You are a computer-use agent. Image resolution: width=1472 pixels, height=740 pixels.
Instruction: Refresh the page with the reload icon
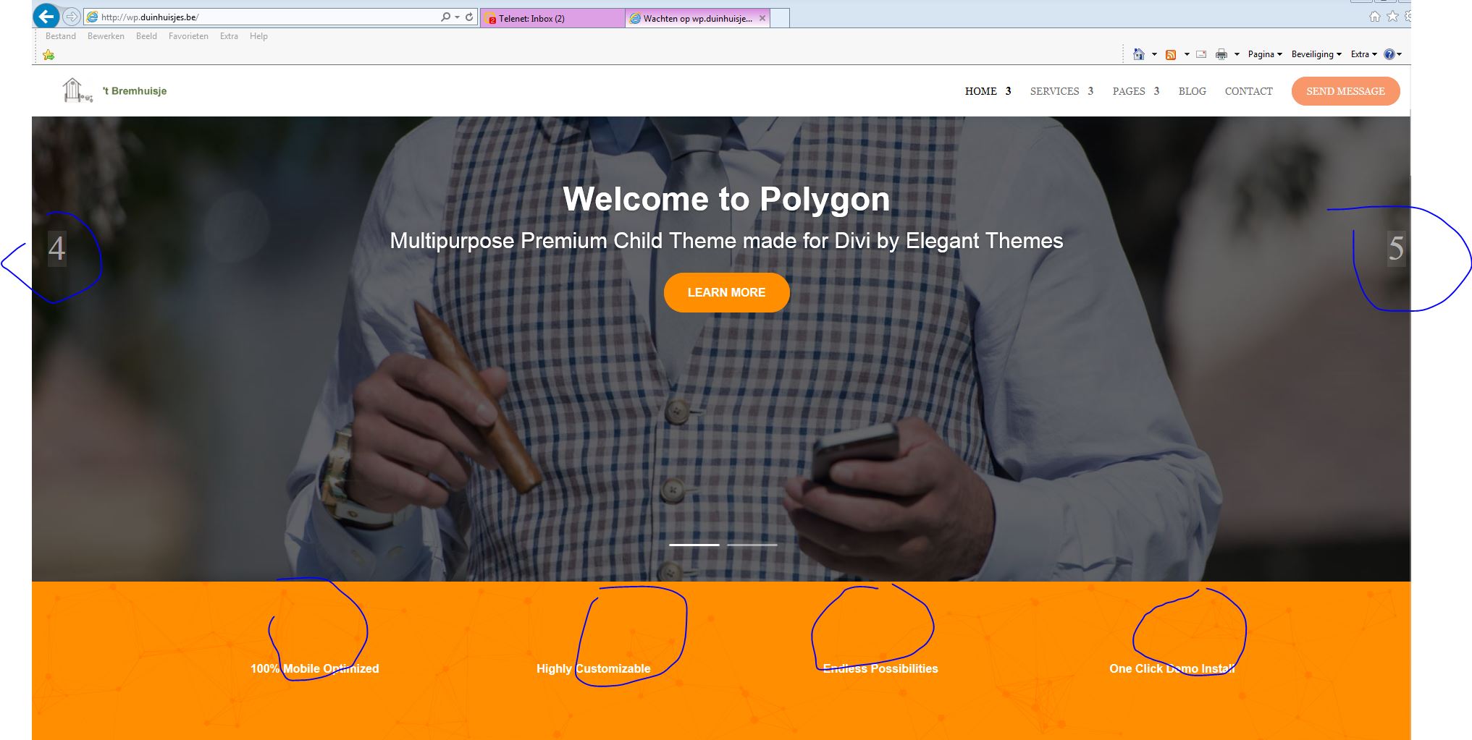click(469, 17)
